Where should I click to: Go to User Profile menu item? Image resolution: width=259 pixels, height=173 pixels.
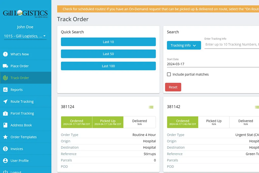coord(19,161)
